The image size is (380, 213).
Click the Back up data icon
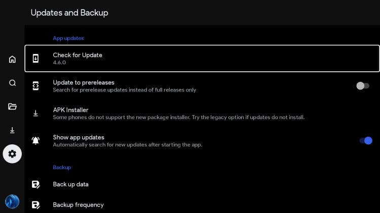(35, 184)
